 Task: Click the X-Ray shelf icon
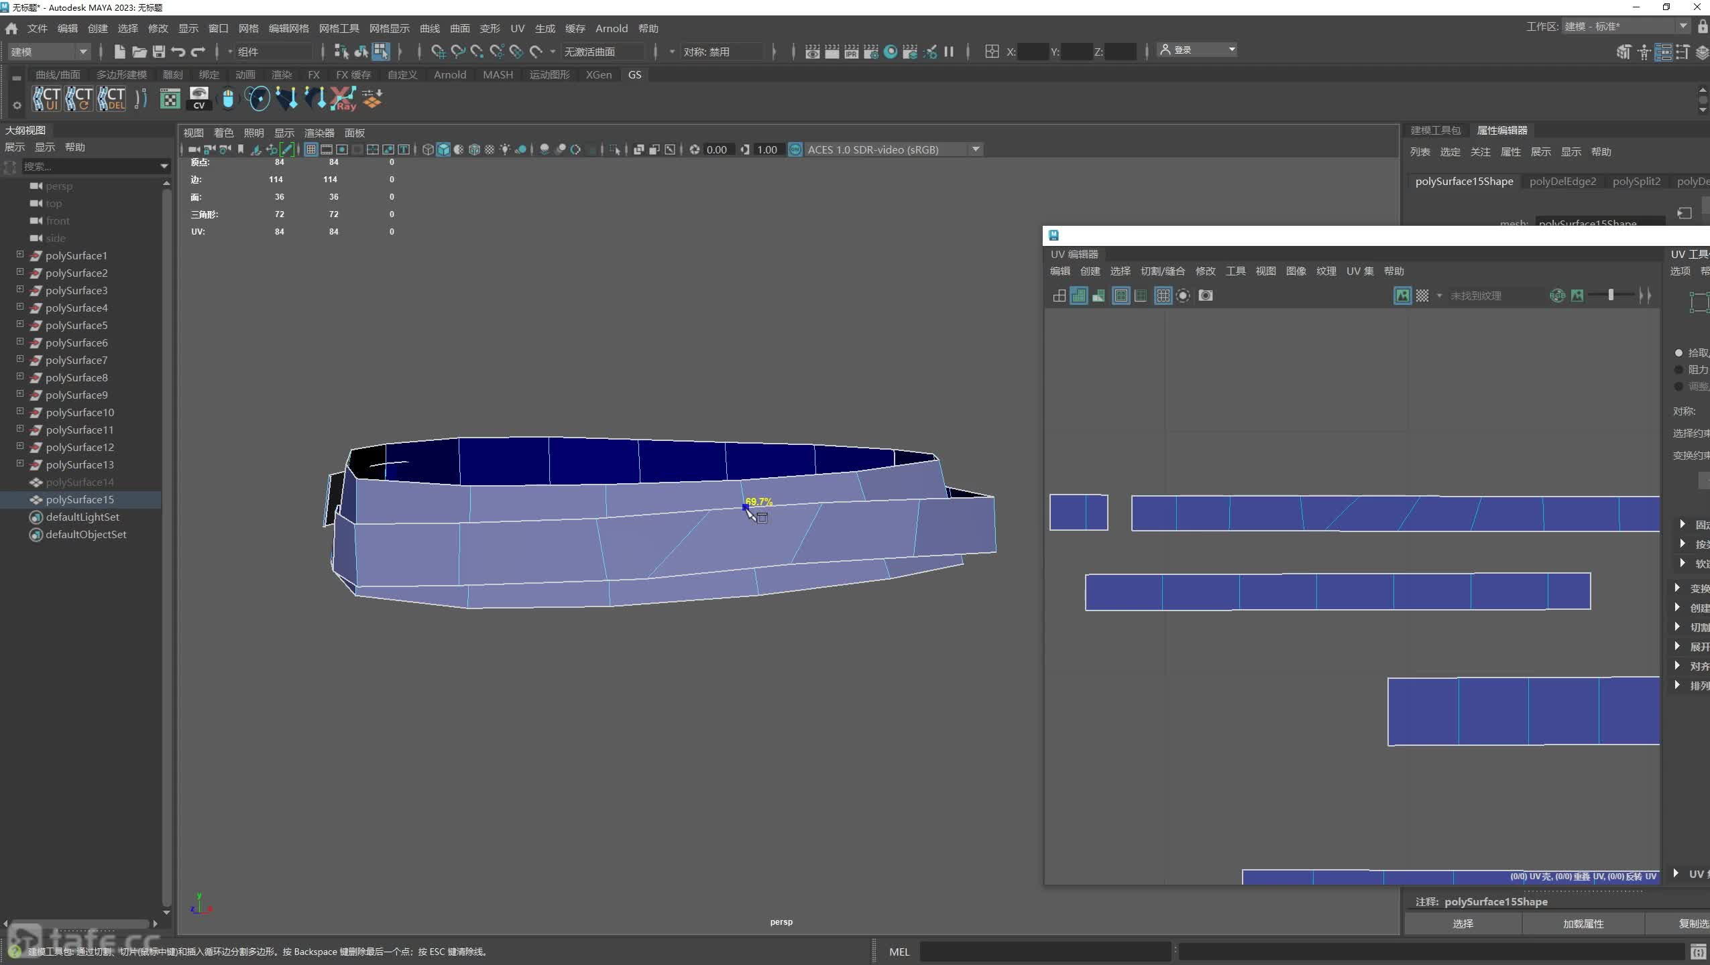click(x=343, y=99)
